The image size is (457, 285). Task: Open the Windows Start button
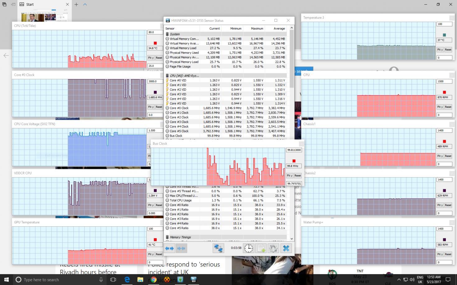pyautogui.click(x=6, y=280)
